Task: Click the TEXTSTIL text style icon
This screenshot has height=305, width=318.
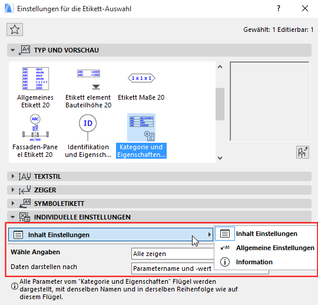Action: click(x=25, y=176)
